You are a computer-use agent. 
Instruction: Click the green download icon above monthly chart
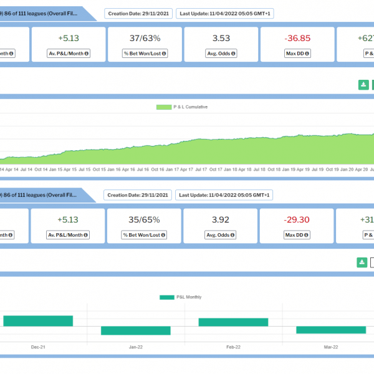point(362,262)
